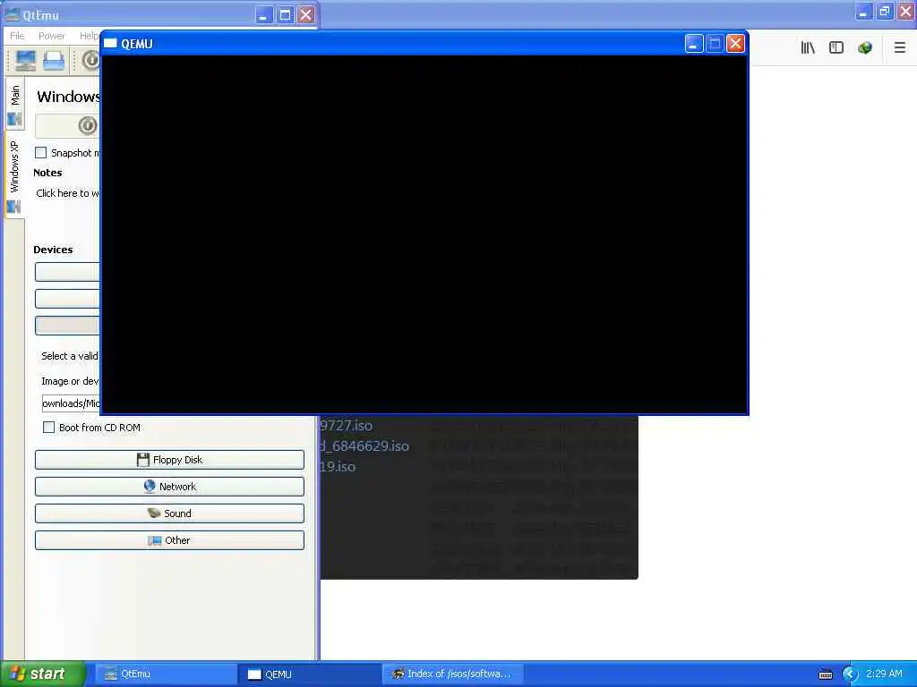Click the file link ending in 19.iso
The width and height of the screenshot is (917, 687).
[338, 467]
